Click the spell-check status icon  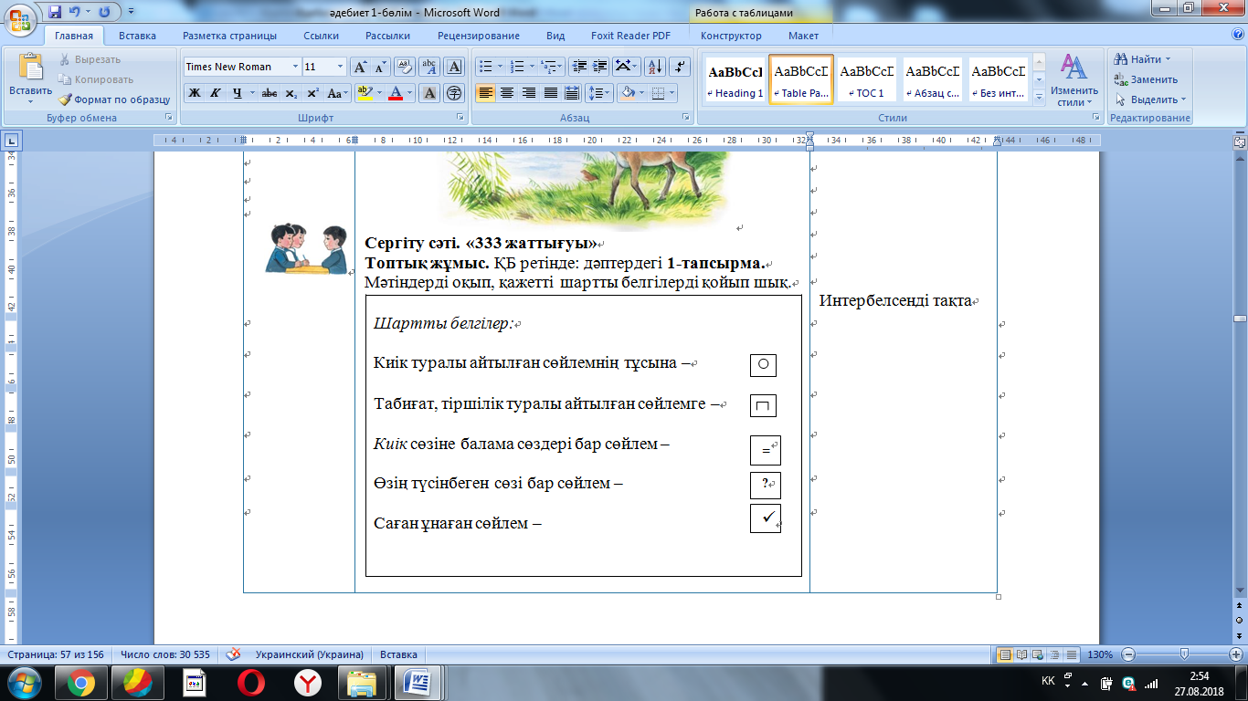click(x=233, y=654)
